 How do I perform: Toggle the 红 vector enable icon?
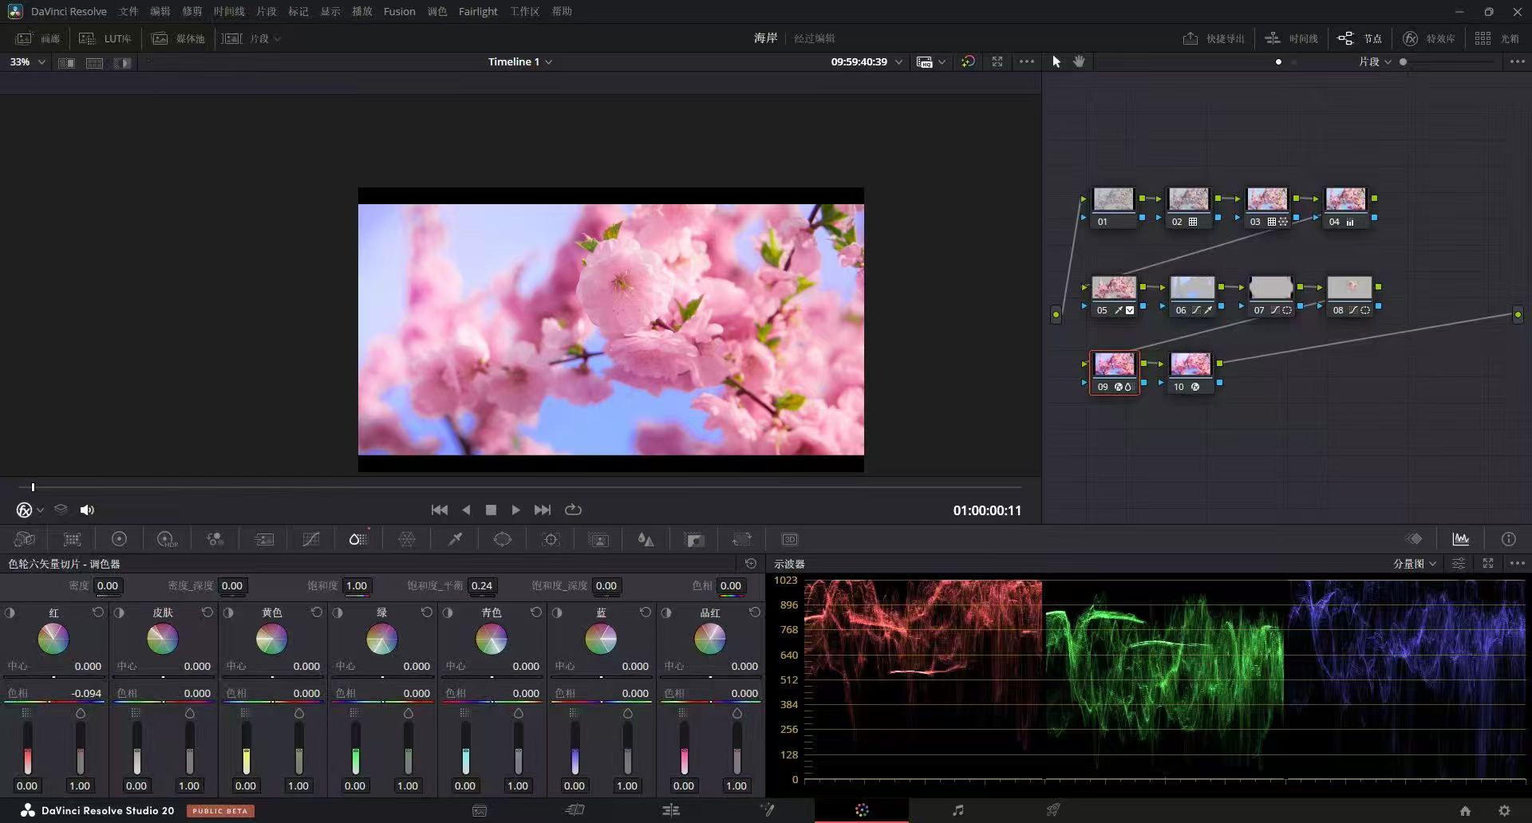coord(10,612)
